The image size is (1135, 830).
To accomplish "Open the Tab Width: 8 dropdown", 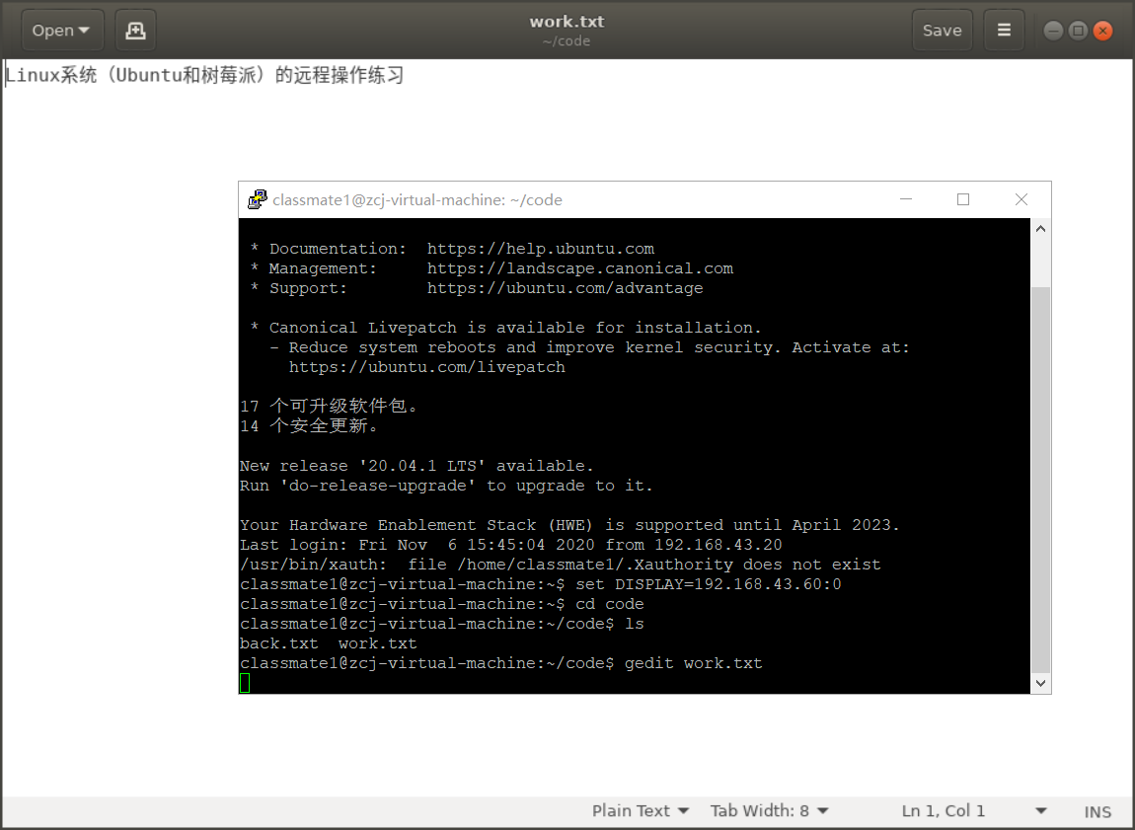I will pyautogui.click(x=769, y=811).
